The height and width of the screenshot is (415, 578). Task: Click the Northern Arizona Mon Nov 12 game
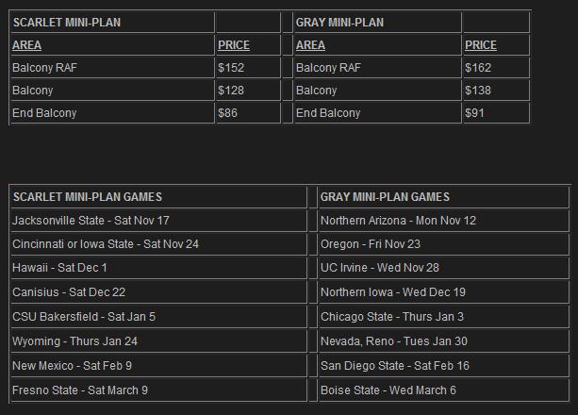click(398, 221)
